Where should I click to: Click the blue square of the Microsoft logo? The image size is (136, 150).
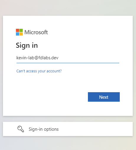17,34
